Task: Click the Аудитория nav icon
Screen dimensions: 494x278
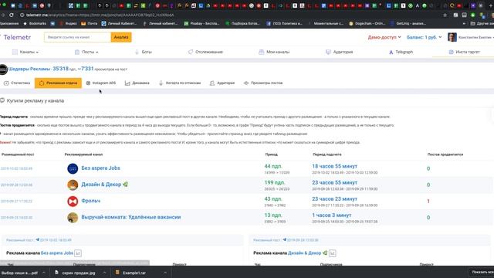Action: pos(328,52)
